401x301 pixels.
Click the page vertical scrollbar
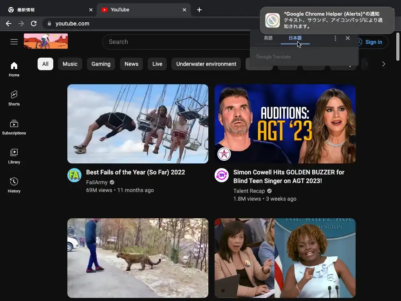tap(398, 47)
